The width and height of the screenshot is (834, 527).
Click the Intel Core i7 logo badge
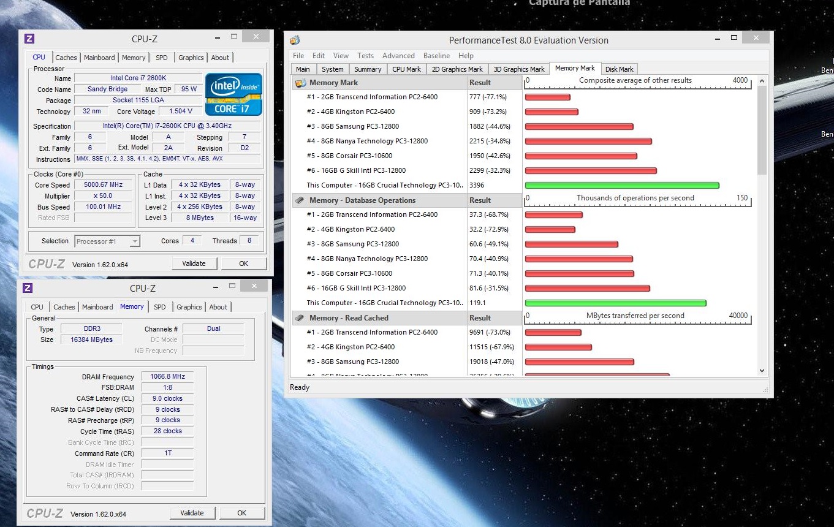tap(233, 94)
